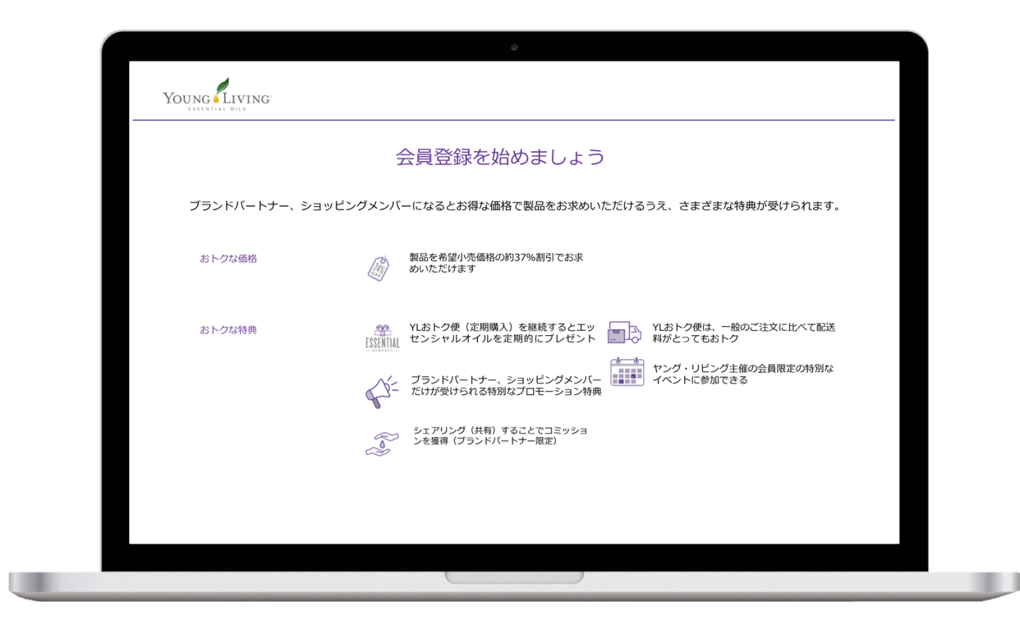Click the event calendar icon

[x=627, y=372]
